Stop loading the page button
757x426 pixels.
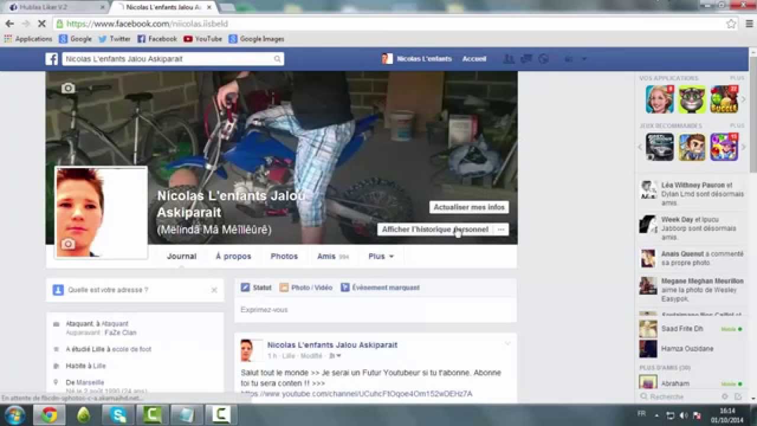point(41,24)
